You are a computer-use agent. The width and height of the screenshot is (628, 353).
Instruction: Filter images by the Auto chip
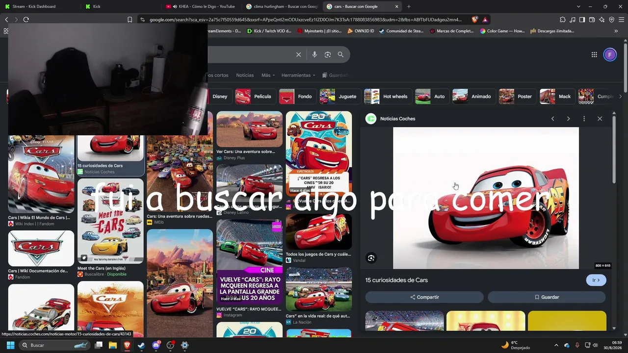pyautogui.click(x=432, y=97)
